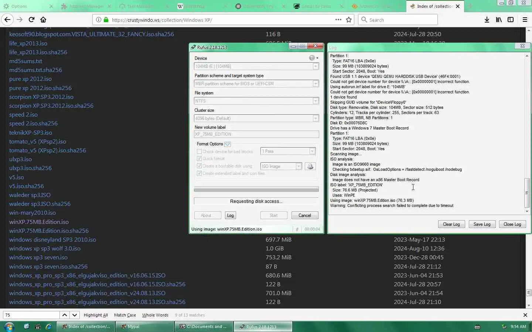The height and width of the screenshot is (332, 532).
Task: Open the library bookshelf icon
Action: (x=499, y=20)
